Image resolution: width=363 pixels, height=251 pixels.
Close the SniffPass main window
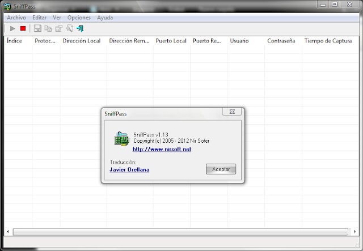pyautogui.click(x=350, y=5)
